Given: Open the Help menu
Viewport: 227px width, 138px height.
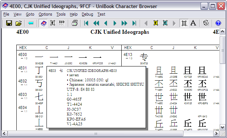Looking at the screenshot, I should click(x=73, y=14).
